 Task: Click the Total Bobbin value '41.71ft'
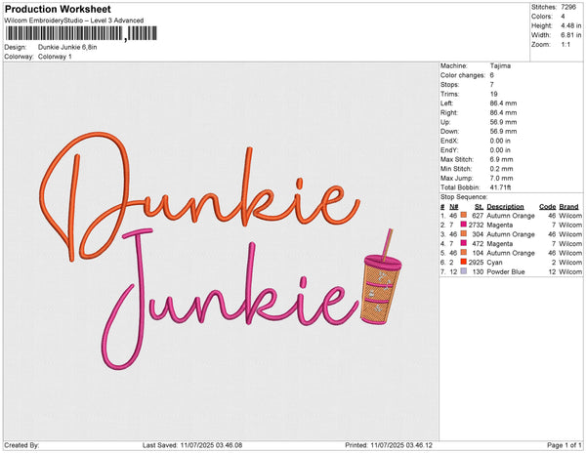point(500,187)
